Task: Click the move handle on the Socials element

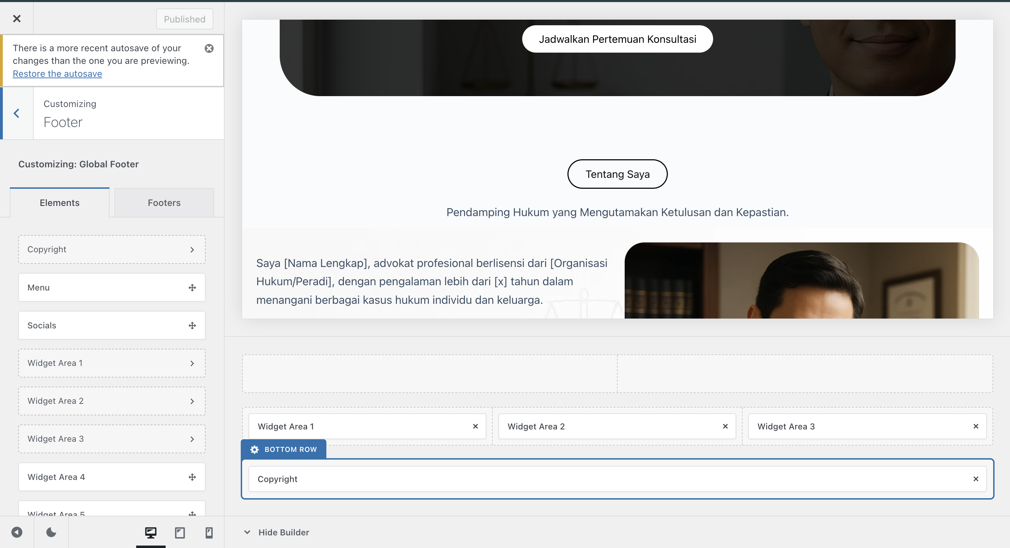Action: 192,325
